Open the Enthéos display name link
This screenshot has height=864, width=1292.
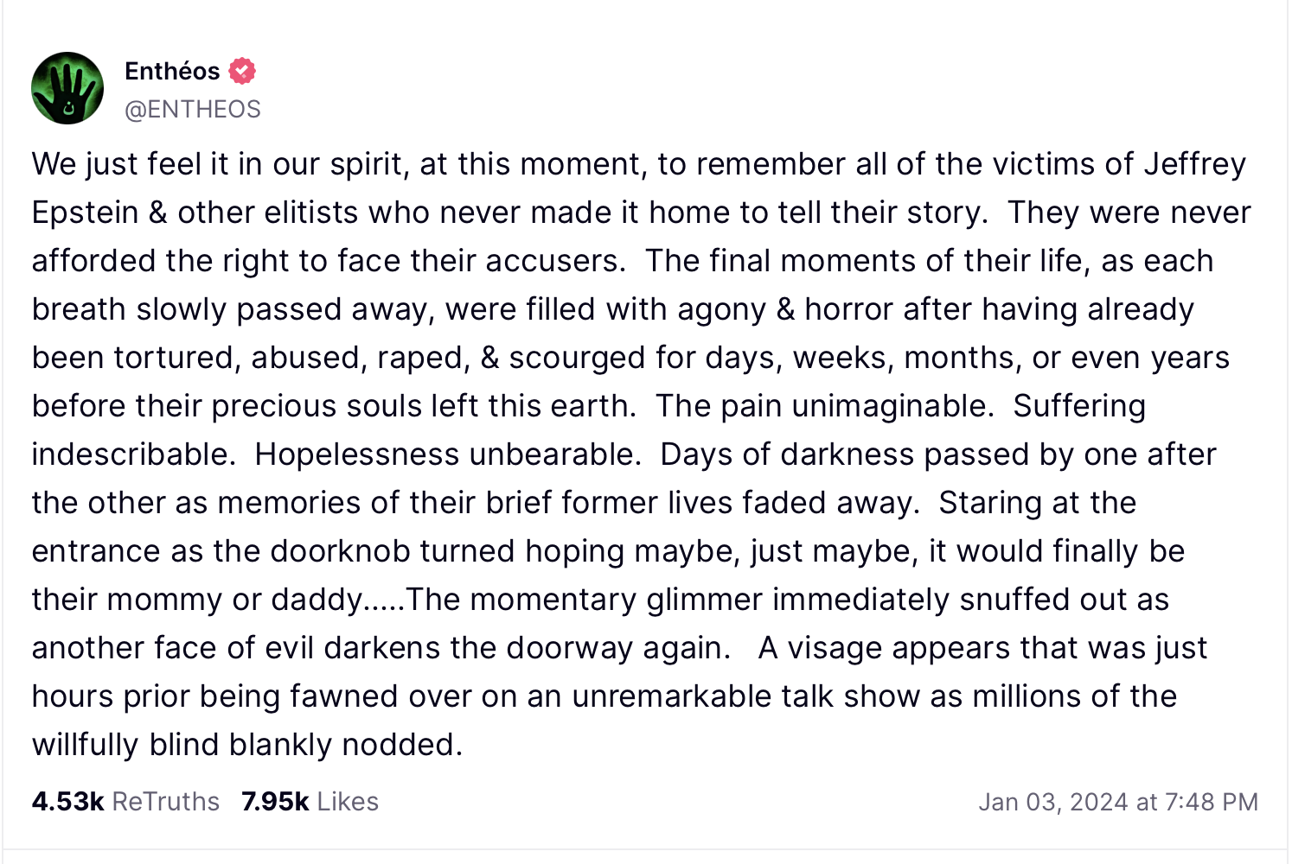[172, 71]
